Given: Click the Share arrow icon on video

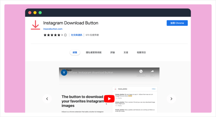Looking at the screenshot, I should point(152,71).
